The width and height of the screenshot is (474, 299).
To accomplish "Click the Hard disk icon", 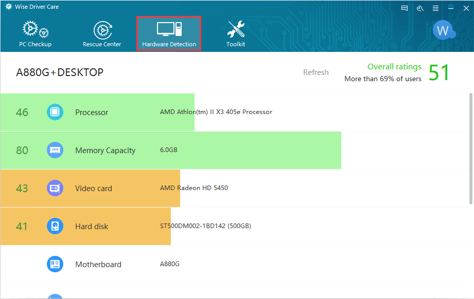I will 55,226.
